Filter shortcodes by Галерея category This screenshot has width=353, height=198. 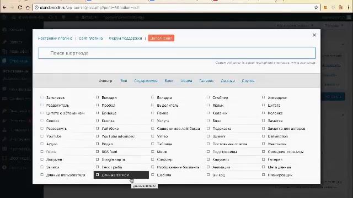click(206, 81)
